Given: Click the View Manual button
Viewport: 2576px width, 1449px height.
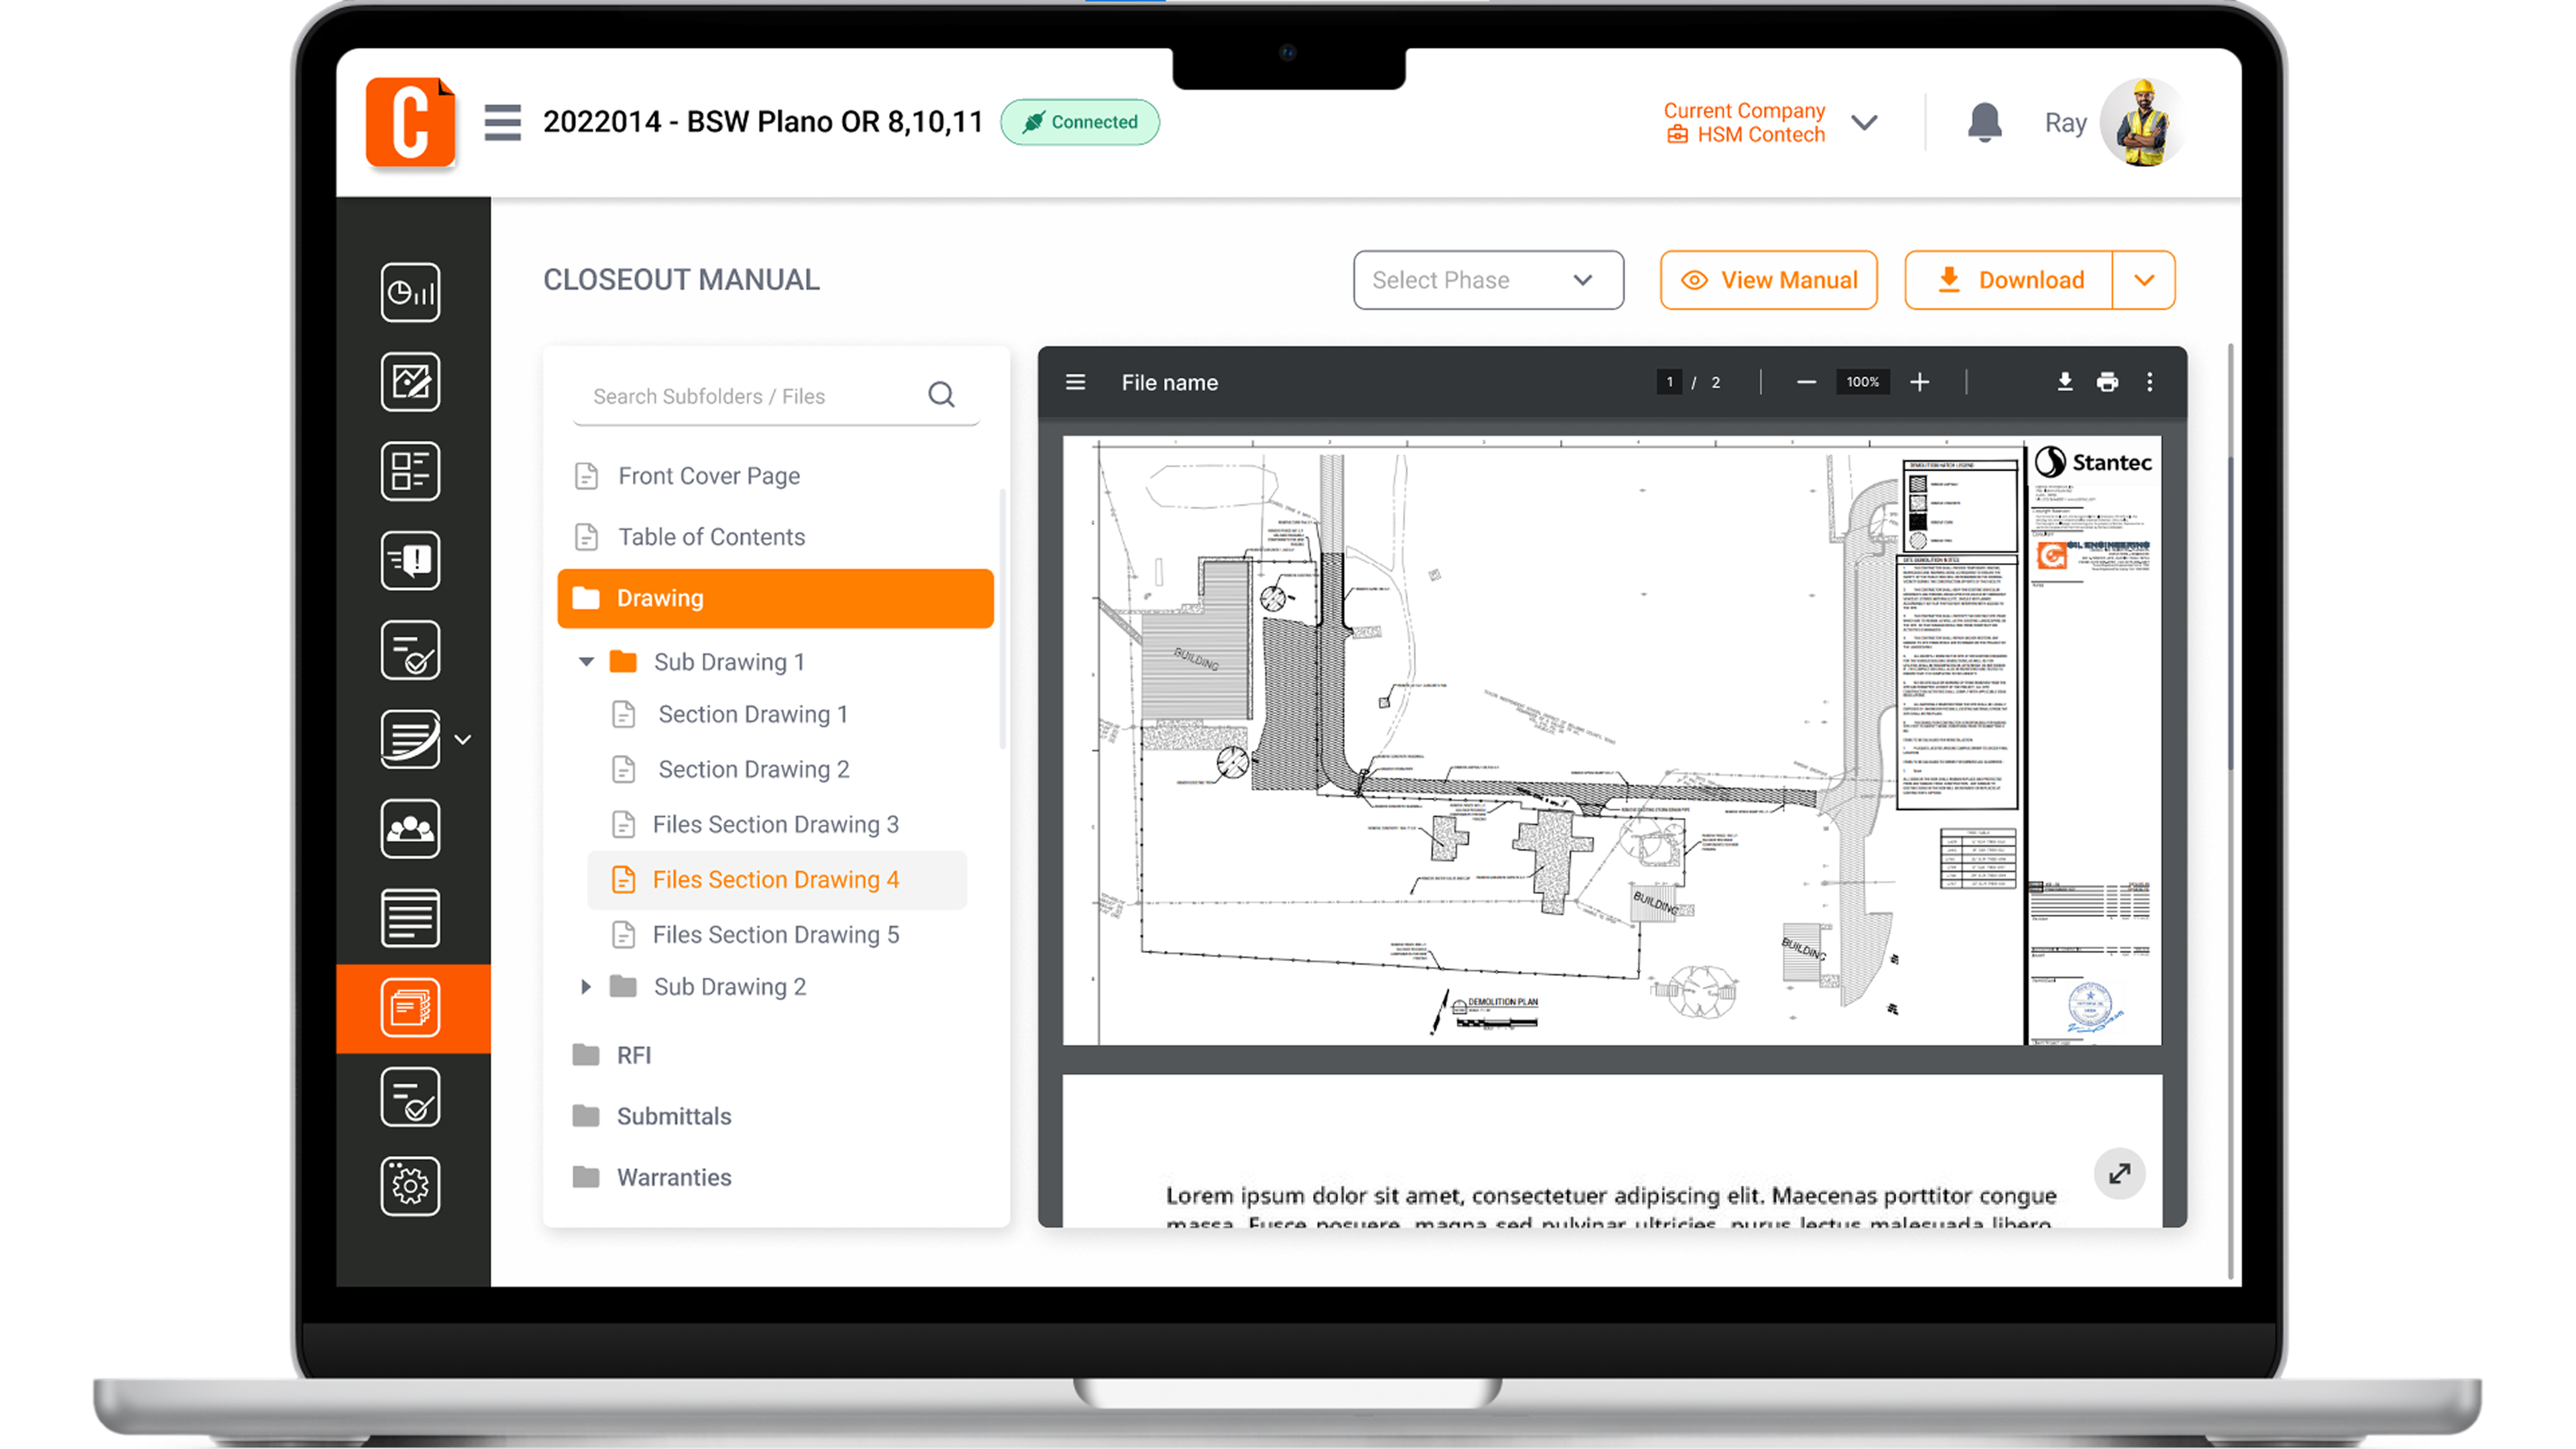Looking at the screenshot, I should point(1768,280).
